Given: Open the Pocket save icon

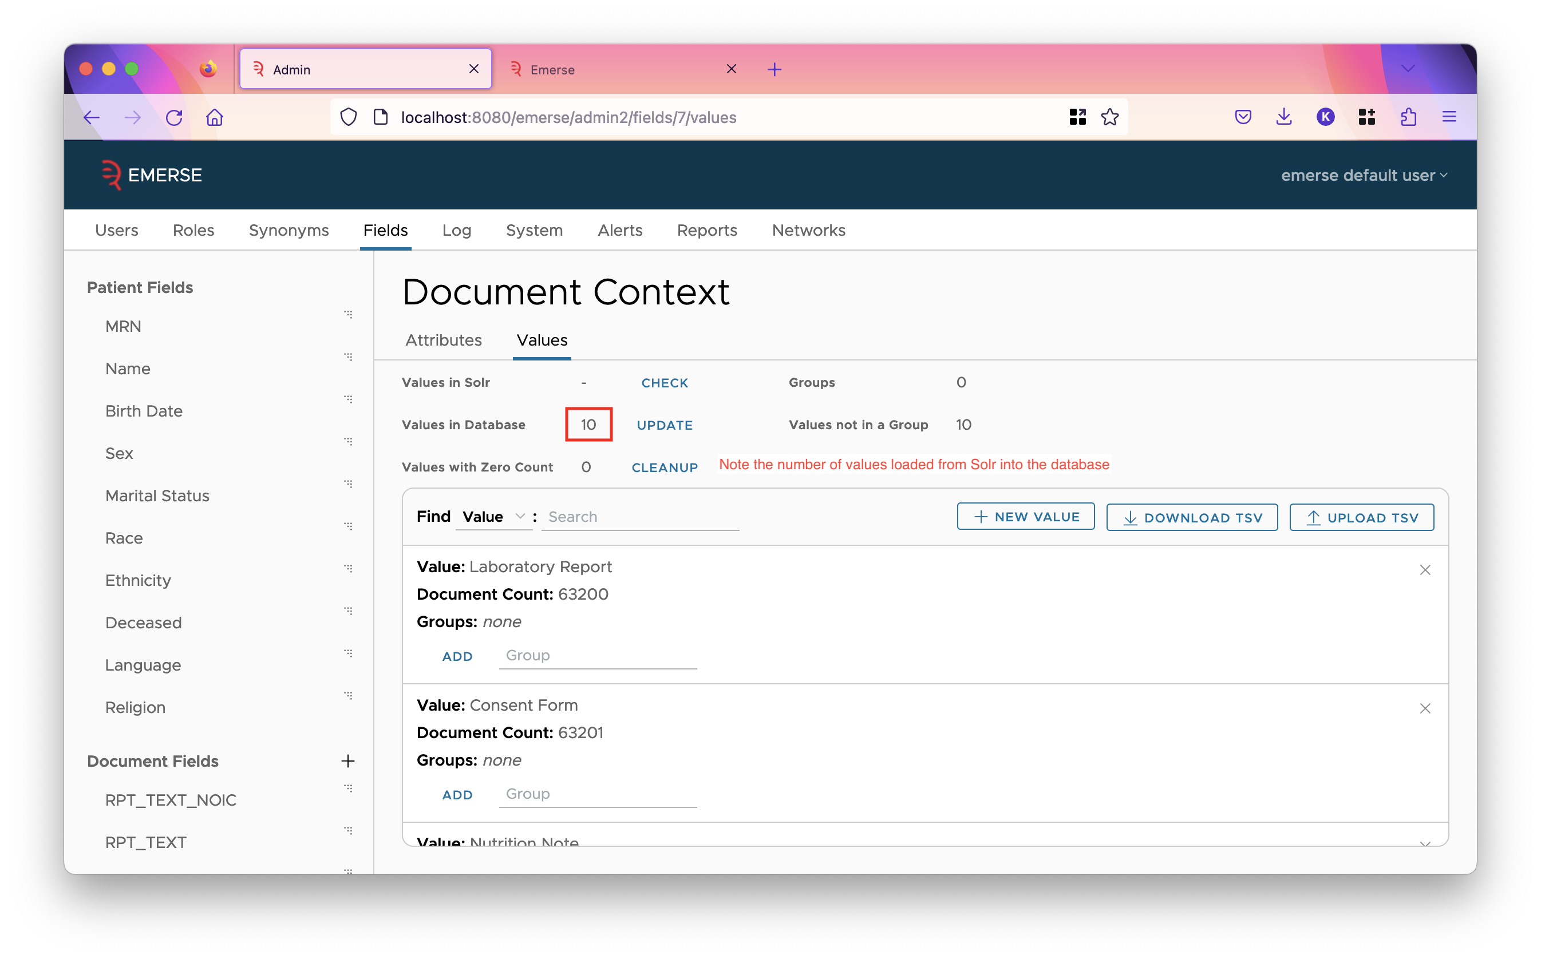Looking at the screenshot, I should click(1243, 117).
